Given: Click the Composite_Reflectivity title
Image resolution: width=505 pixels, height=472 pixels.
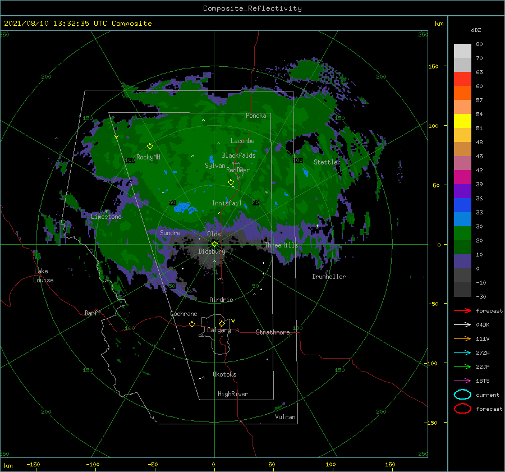Looking at the screenshot, I should 252,8.
